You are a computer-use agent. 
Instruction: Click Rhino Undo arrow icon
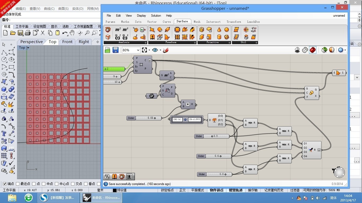click(x=65, y=33)
